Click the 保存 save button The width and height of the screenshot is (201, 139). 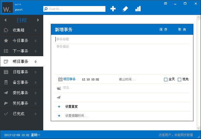pos(163,29)
